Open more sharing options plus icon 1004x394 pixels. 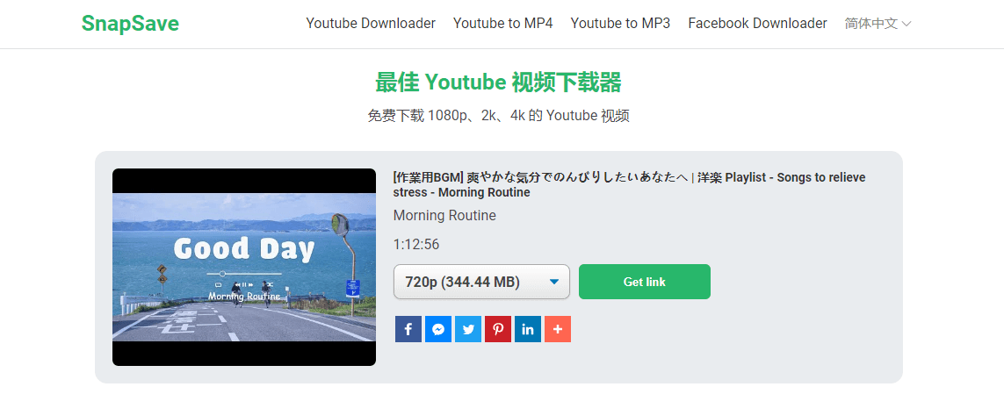pyautogui.click(x=558, y=329)
